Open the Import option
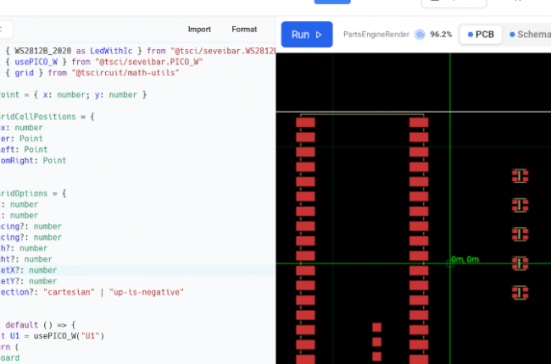551x364 pixels. click(199, 30)
